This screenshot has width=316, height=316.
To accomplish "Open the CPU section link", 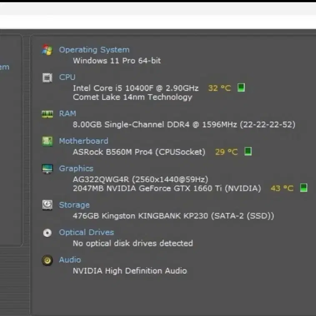I will click(x=67, y=77).
